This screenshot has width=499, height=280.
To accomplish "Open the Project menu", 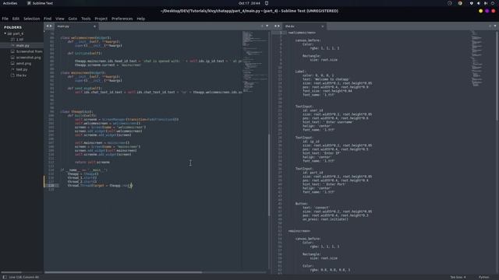I will click(x=101, y=19).
